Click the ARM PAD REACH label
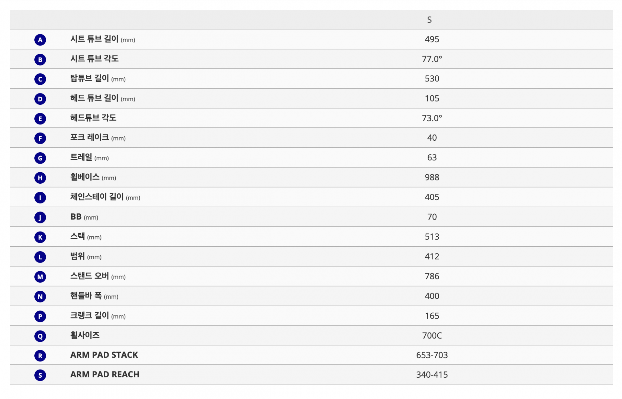622x399 pixels. (x=105, y=374)
